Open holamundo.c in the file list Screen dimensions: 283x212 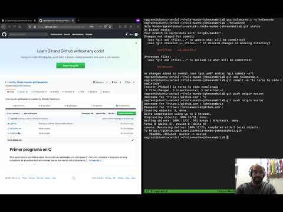point(15,134)
